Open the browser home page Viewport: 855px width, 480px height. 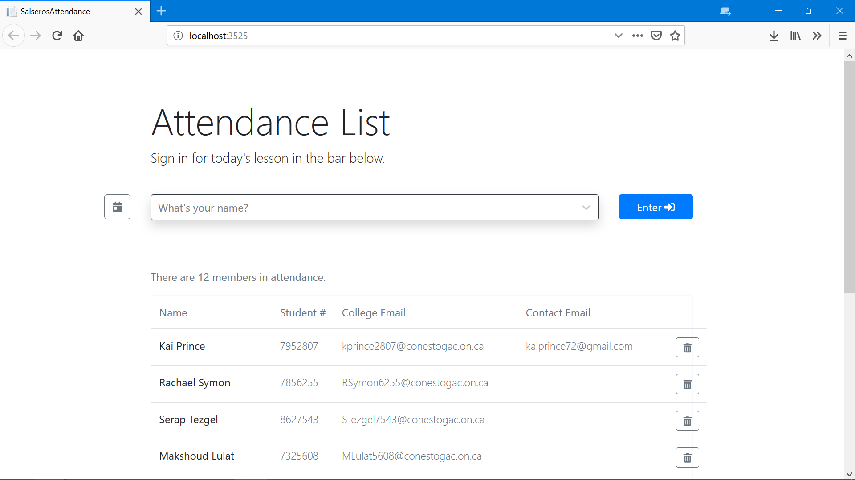pos(78,36)
